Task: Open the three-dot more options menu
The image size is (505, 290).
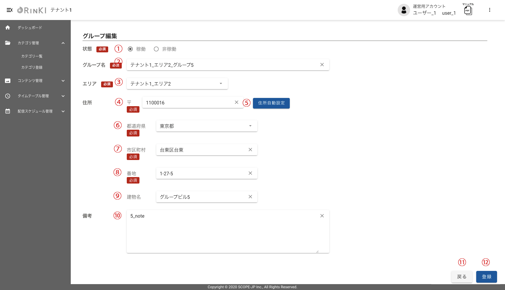Action: click(x=489, y=10)
